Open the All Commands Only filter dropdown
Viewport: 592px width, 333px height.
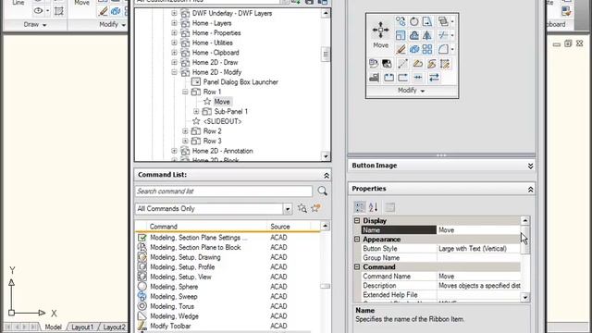coord(288,209)
